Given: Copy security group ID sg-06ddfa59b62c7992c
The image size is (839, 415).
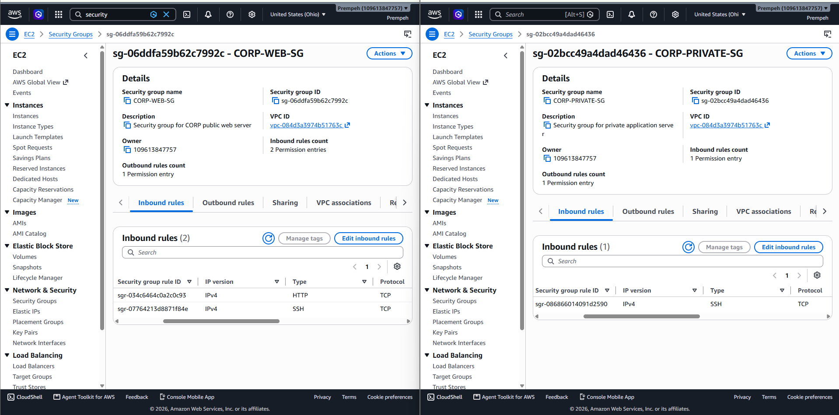Looking at the screenshot, I should click(x=275, y=101).
